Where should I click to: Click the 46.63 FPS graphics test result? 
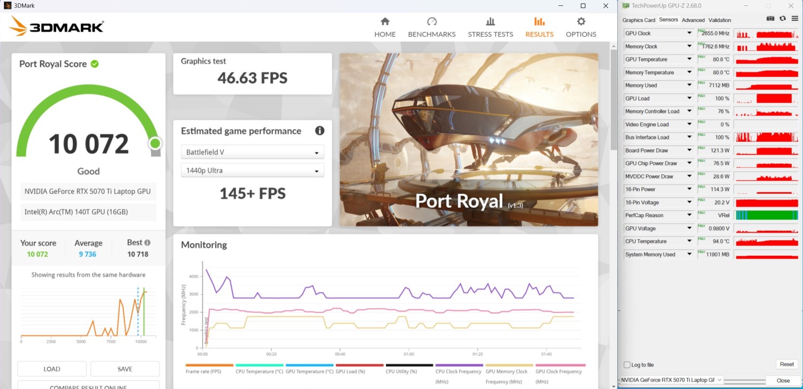click(252, 78)
